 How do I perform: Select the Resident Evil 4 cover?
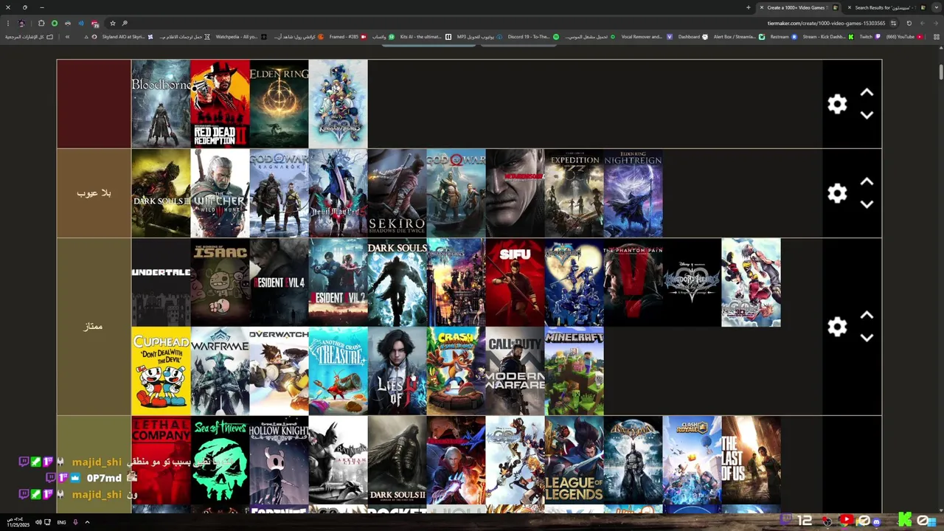click(x=279, y=282)
